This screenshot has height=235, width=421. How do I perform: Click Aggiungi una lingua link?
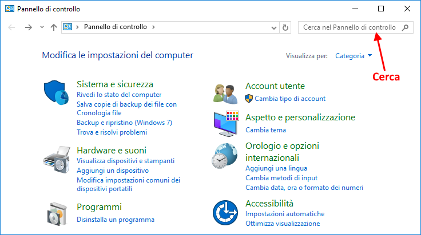[276, 168]
